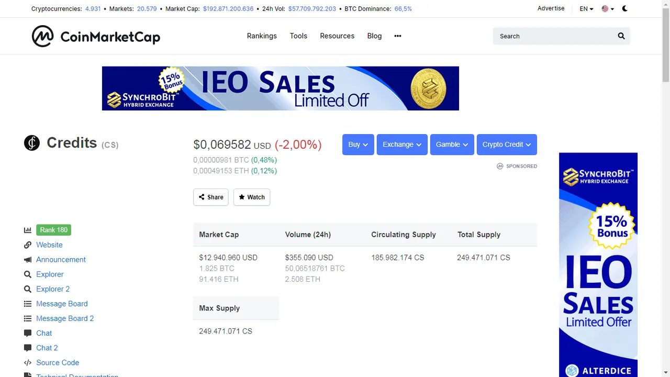
Task: Click the Markets count 20.579
Action: click(x=147, y=9)
